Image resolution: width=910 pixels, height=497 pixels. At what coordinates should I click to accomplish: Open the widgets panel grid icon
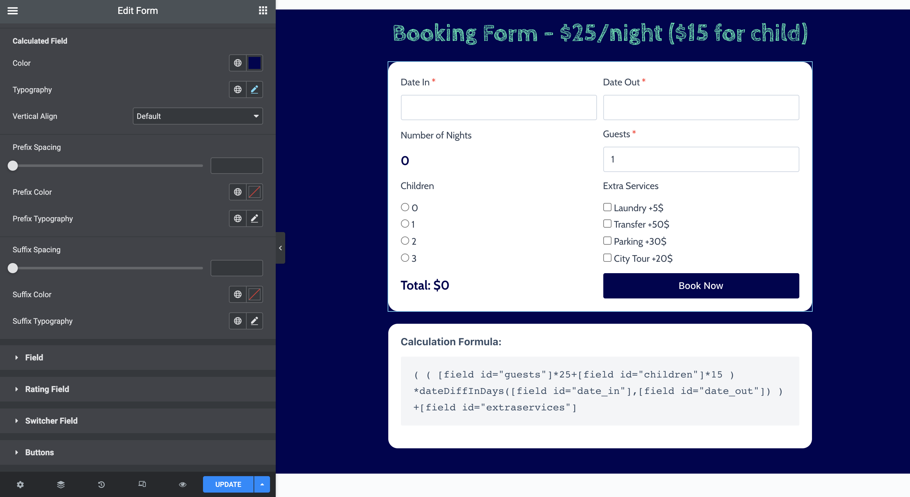[x=263, y=11]
